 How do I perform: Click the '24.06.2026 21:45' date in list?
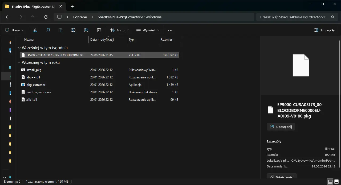[102, 55]
